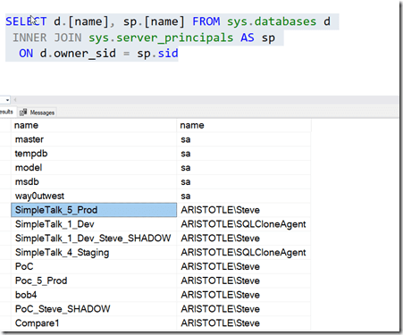Click the FROM keyword in the query

[206, 21]
